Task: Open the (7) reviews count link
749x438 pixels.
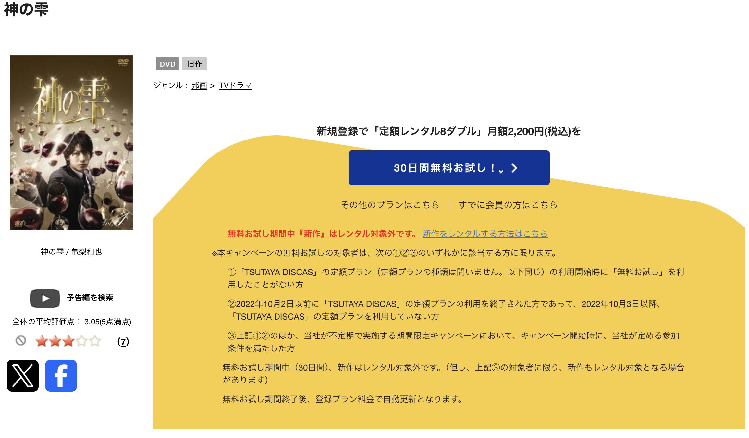Action: pos(123,341)
